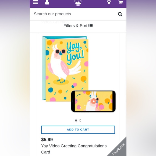Screen dimensions: 156x156
Task: Click the list icon beside Filters & Sort
Action: pyautogui.click(x=91, y=26)
